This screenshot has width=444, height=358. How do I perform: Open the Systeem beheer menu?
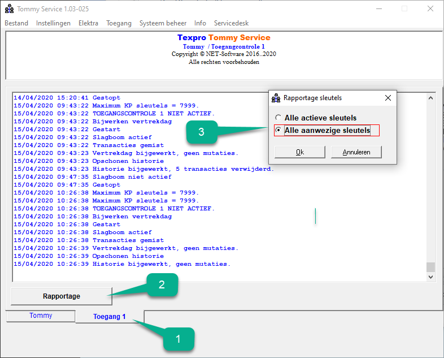click(163, 23)
